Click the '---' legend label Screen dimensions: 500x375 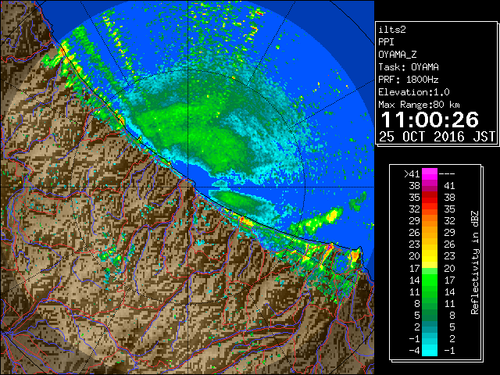(447, 173)
